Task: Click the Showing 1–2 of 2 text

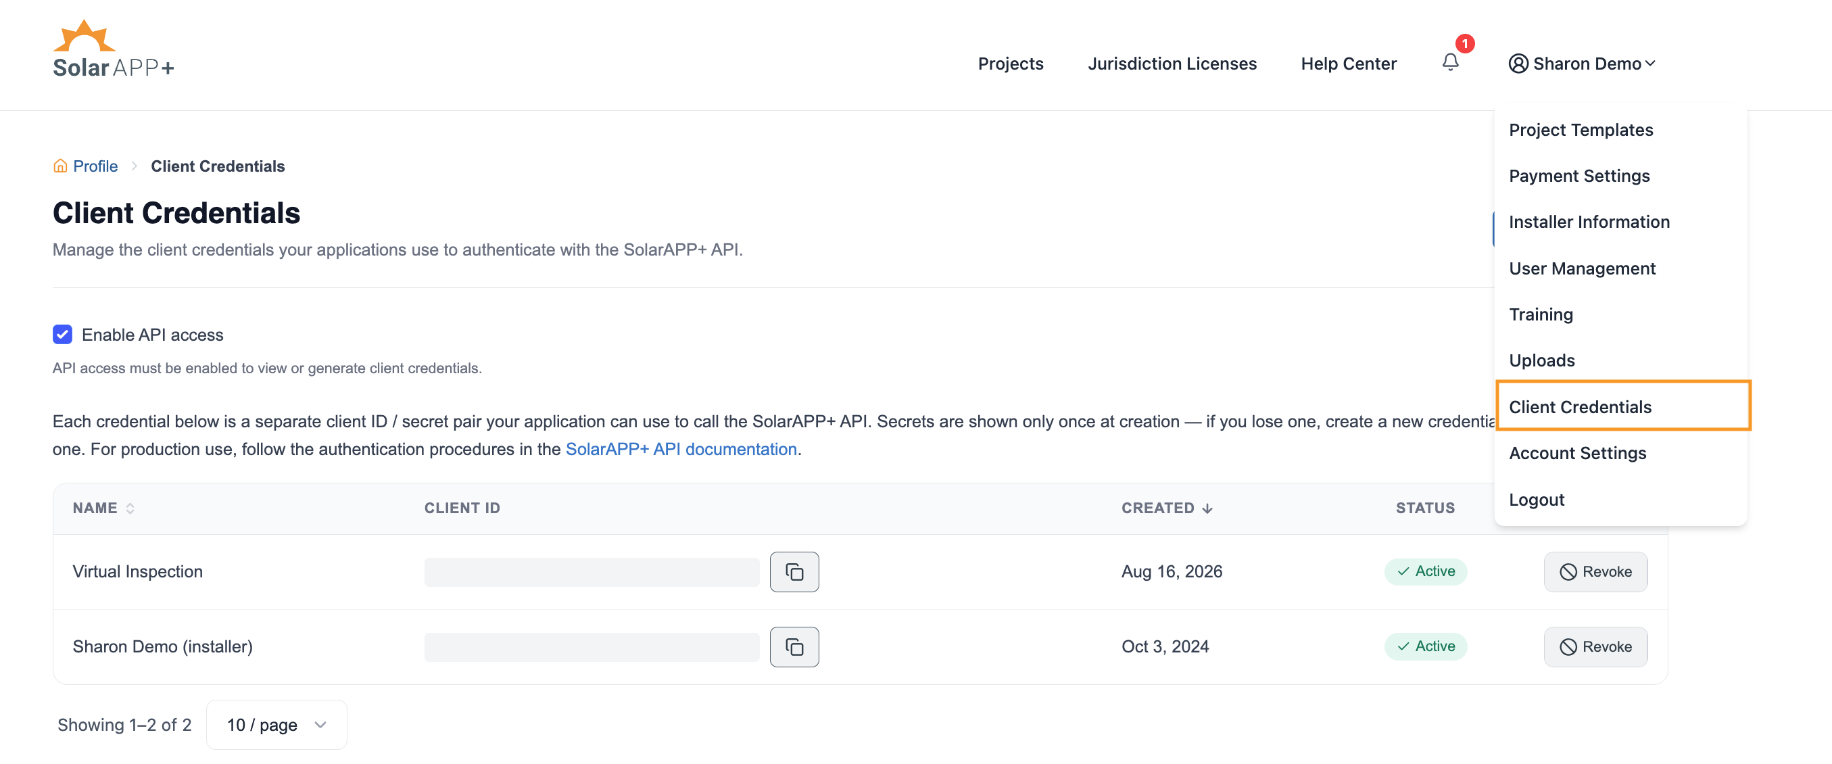Action: (x=124, y=724)
